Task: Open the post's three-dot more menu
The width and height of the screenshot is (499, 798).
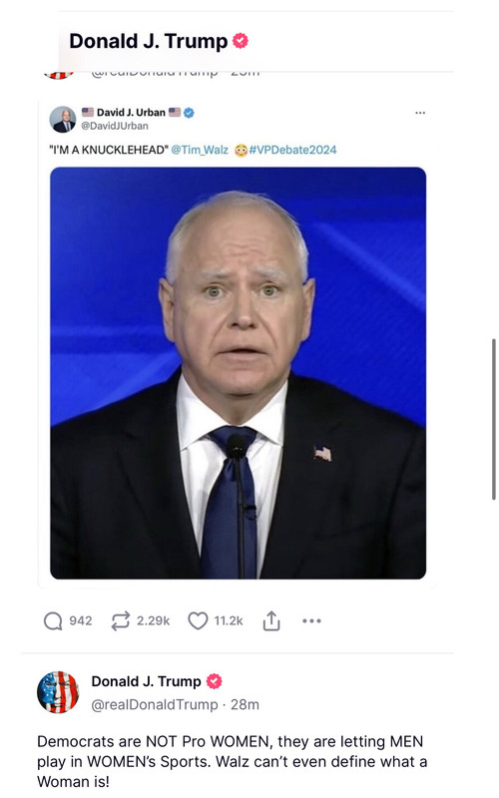Action: [311, 620]
